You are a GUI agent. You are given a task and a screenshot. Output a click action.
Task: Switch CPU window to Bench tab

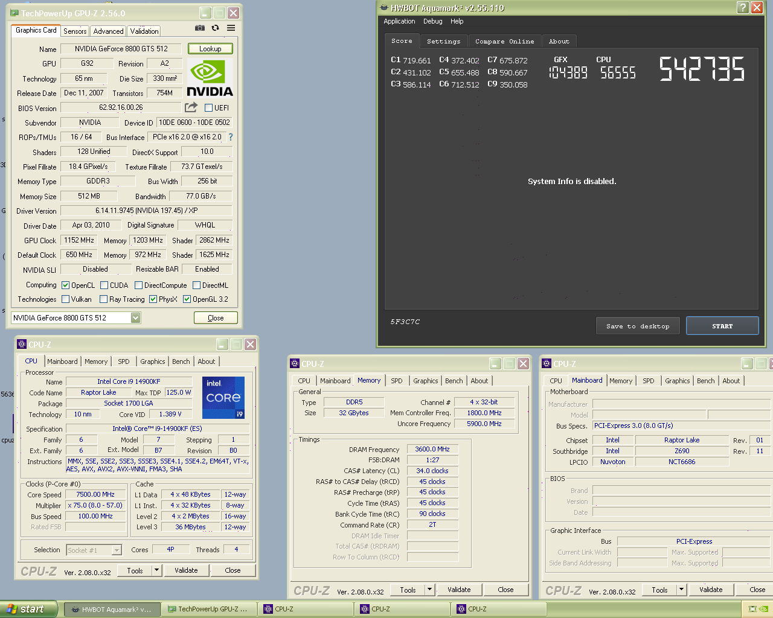(181, 362)
